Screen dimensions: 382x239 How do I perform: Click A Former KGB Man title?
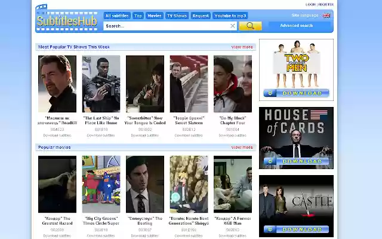pos(233,221)
